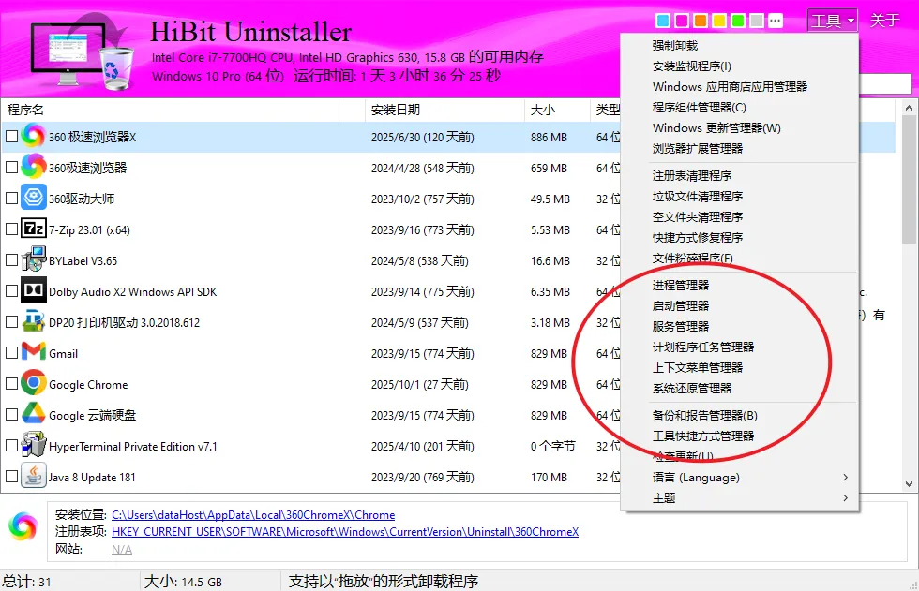Click scrollbar down arrow of program list
The image size is (919, 591).
[x=909, y=484]
